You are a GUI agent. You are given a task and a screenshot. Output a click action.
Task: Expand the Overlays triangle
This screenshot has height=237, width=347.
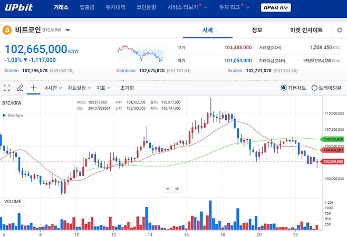pyautogui.click(x=4, y=116)
